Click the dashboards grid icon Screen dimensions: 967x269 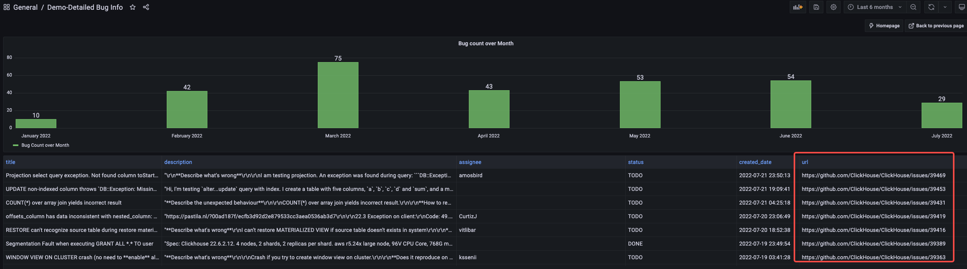tap(7, 7)
